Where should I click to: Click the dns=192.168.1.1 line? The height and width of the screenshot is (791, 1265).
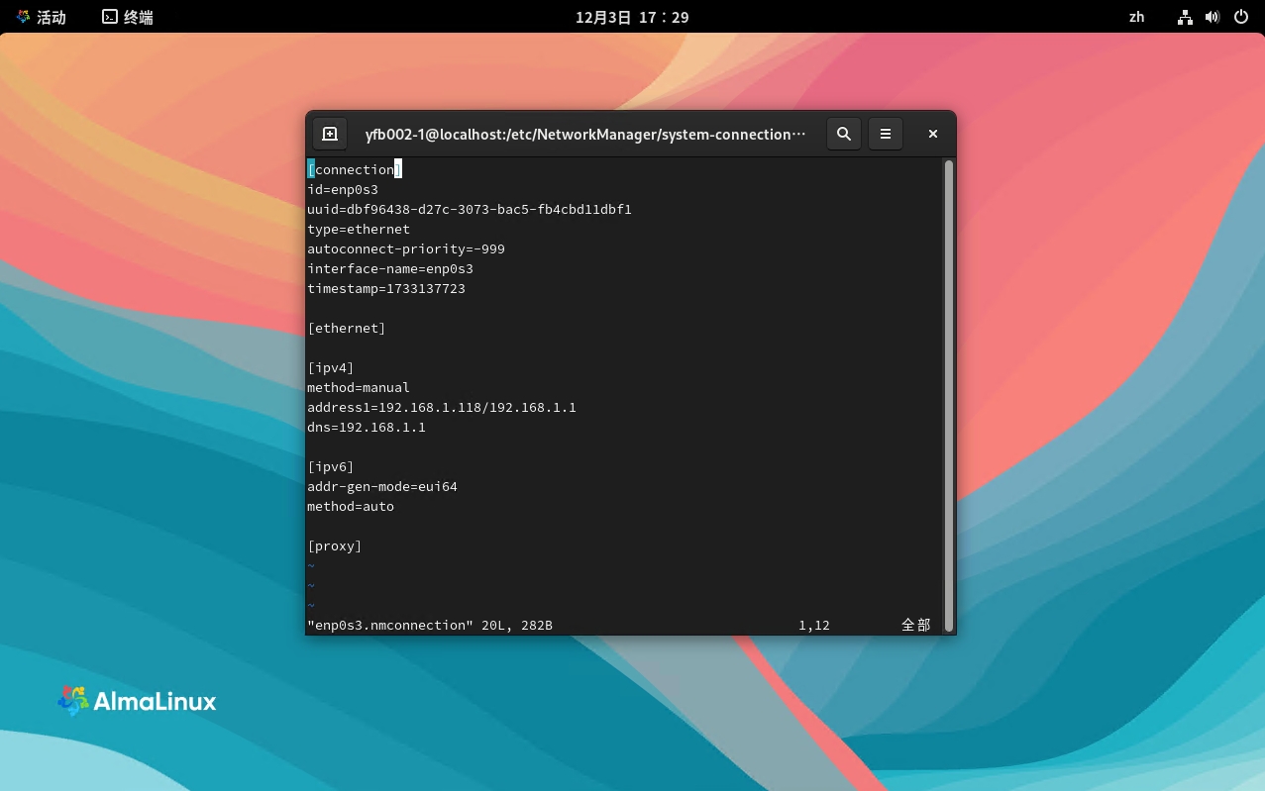click(x=367, y=428)
